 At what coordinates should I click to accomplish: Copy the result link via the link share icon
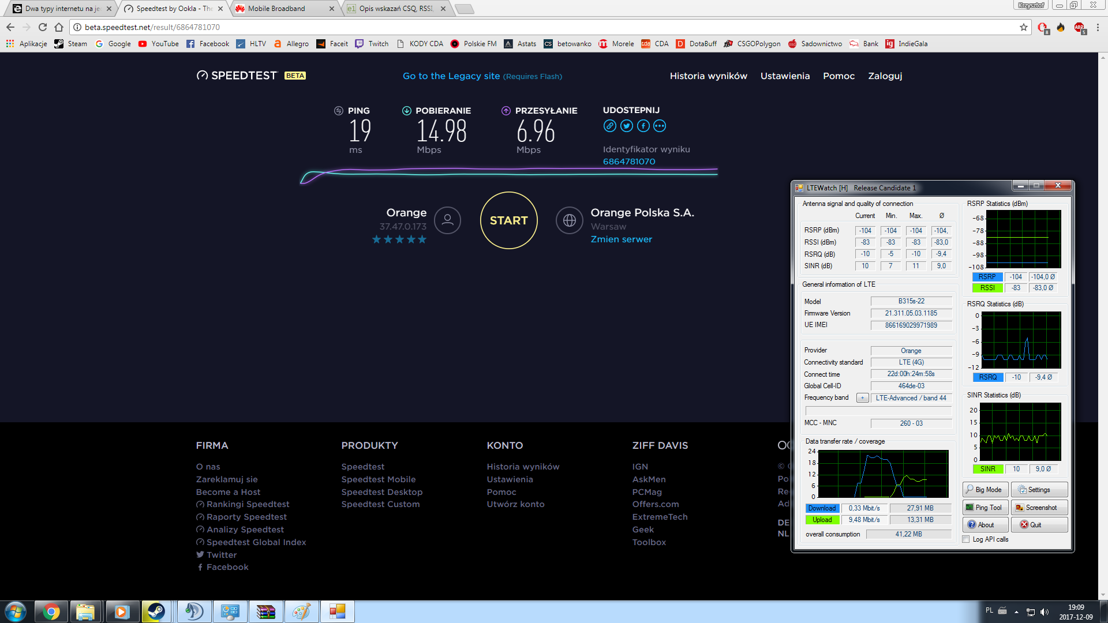click(609, 126)
